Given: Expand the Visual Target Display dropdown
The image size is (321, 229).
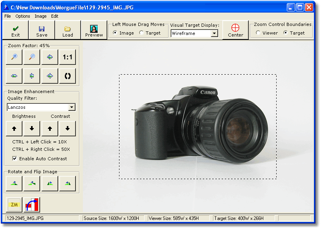Looking at the screenshot, I should tap(214, 33).
